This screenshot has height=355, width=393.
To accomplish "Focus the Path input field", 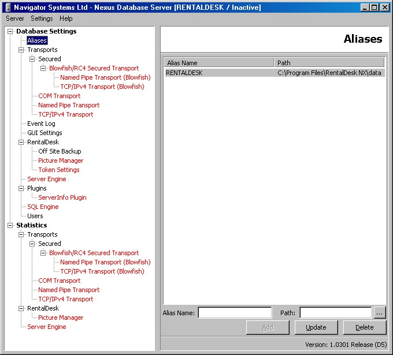I will (x=336, y=313).
